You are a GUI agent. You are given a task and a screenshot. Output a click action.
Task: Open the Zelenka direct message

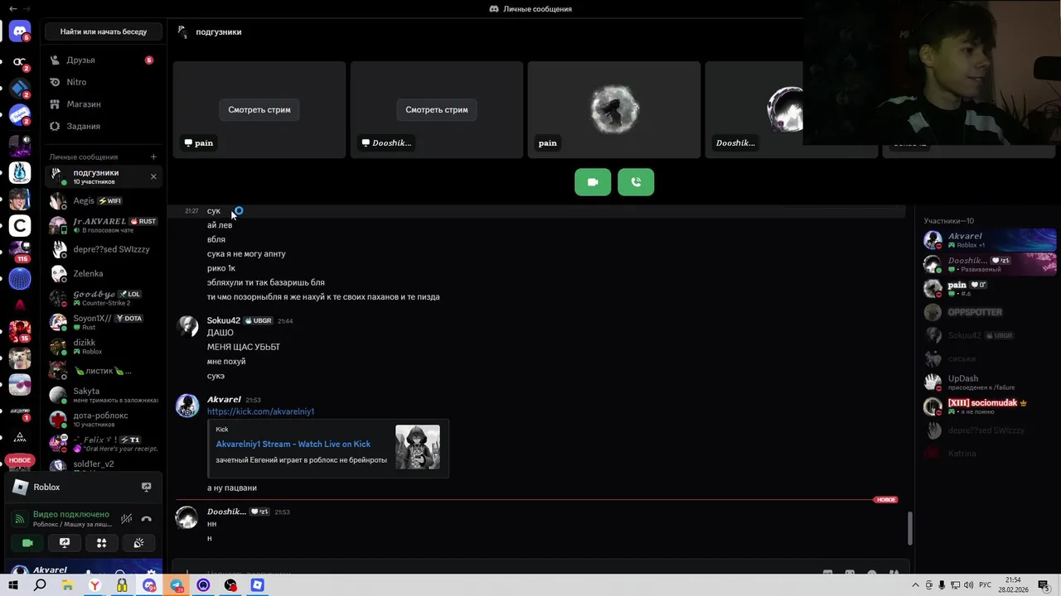(x=103, y=273)
